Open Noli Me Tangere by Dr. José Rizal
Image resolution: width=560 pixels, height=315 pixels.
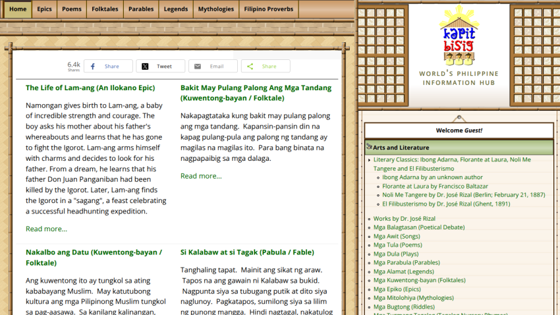pos(464,195)
